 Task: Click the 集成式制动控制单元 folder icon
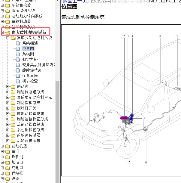[x=13, y=98]
